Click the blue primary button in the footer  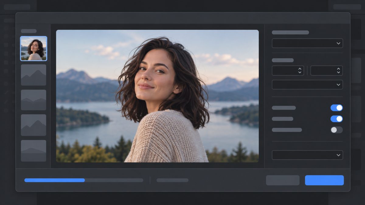tap(324, 180)
